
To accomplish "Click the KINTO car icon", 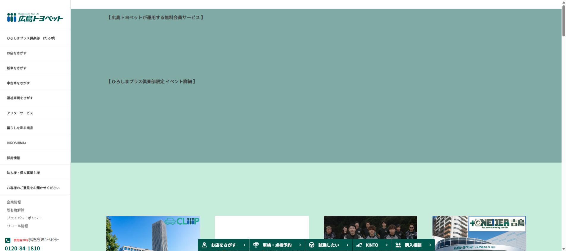I will [x=359, y=245].
